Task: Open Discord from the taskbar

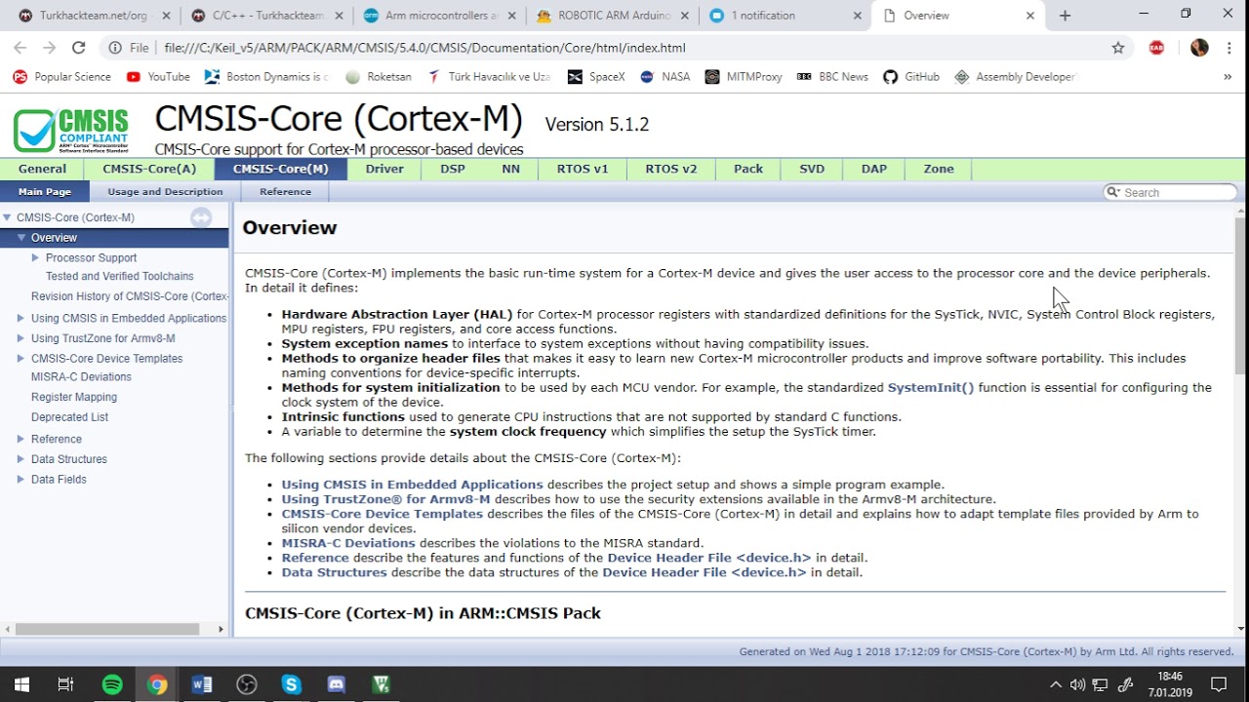Action: (337, 684)
